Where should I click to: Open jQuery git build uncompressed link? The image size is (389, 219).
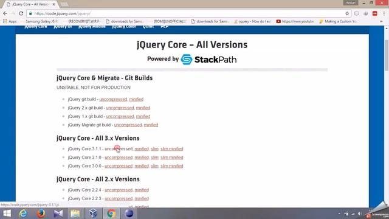coord(113,99)
